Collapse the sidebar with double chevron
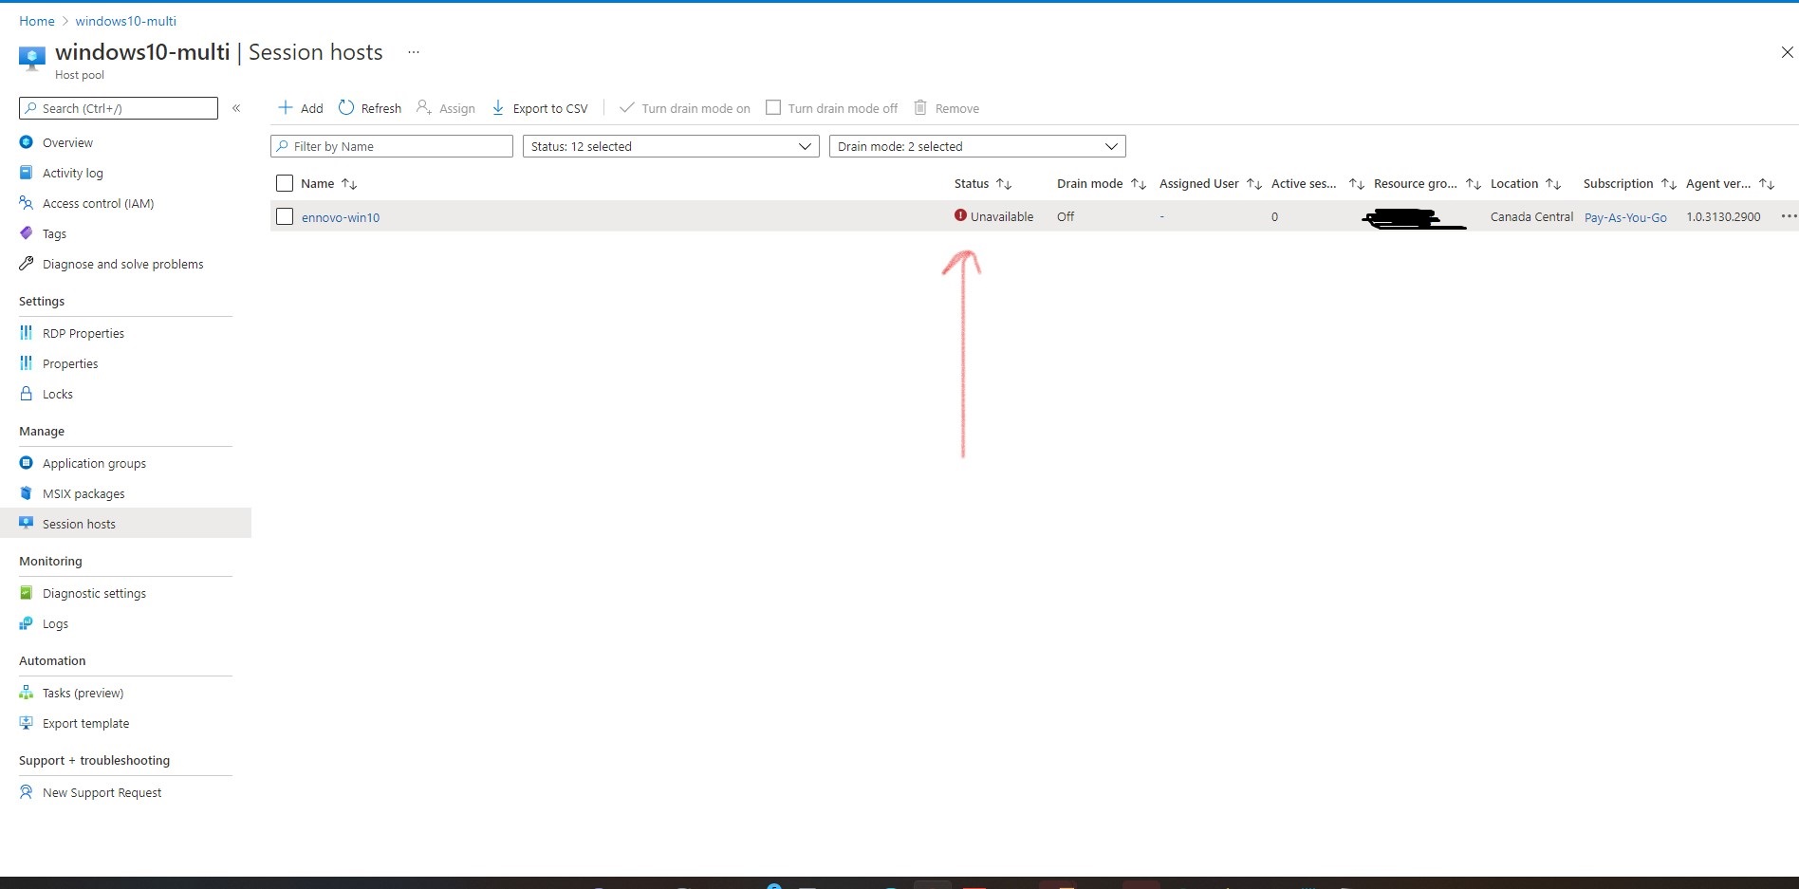1799x889 pixels. [236, 108]
